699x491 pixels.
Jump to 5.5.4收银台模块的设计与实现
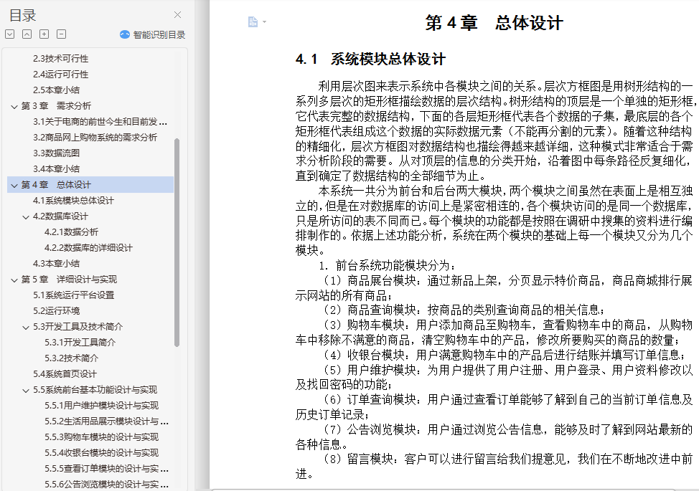101,453
